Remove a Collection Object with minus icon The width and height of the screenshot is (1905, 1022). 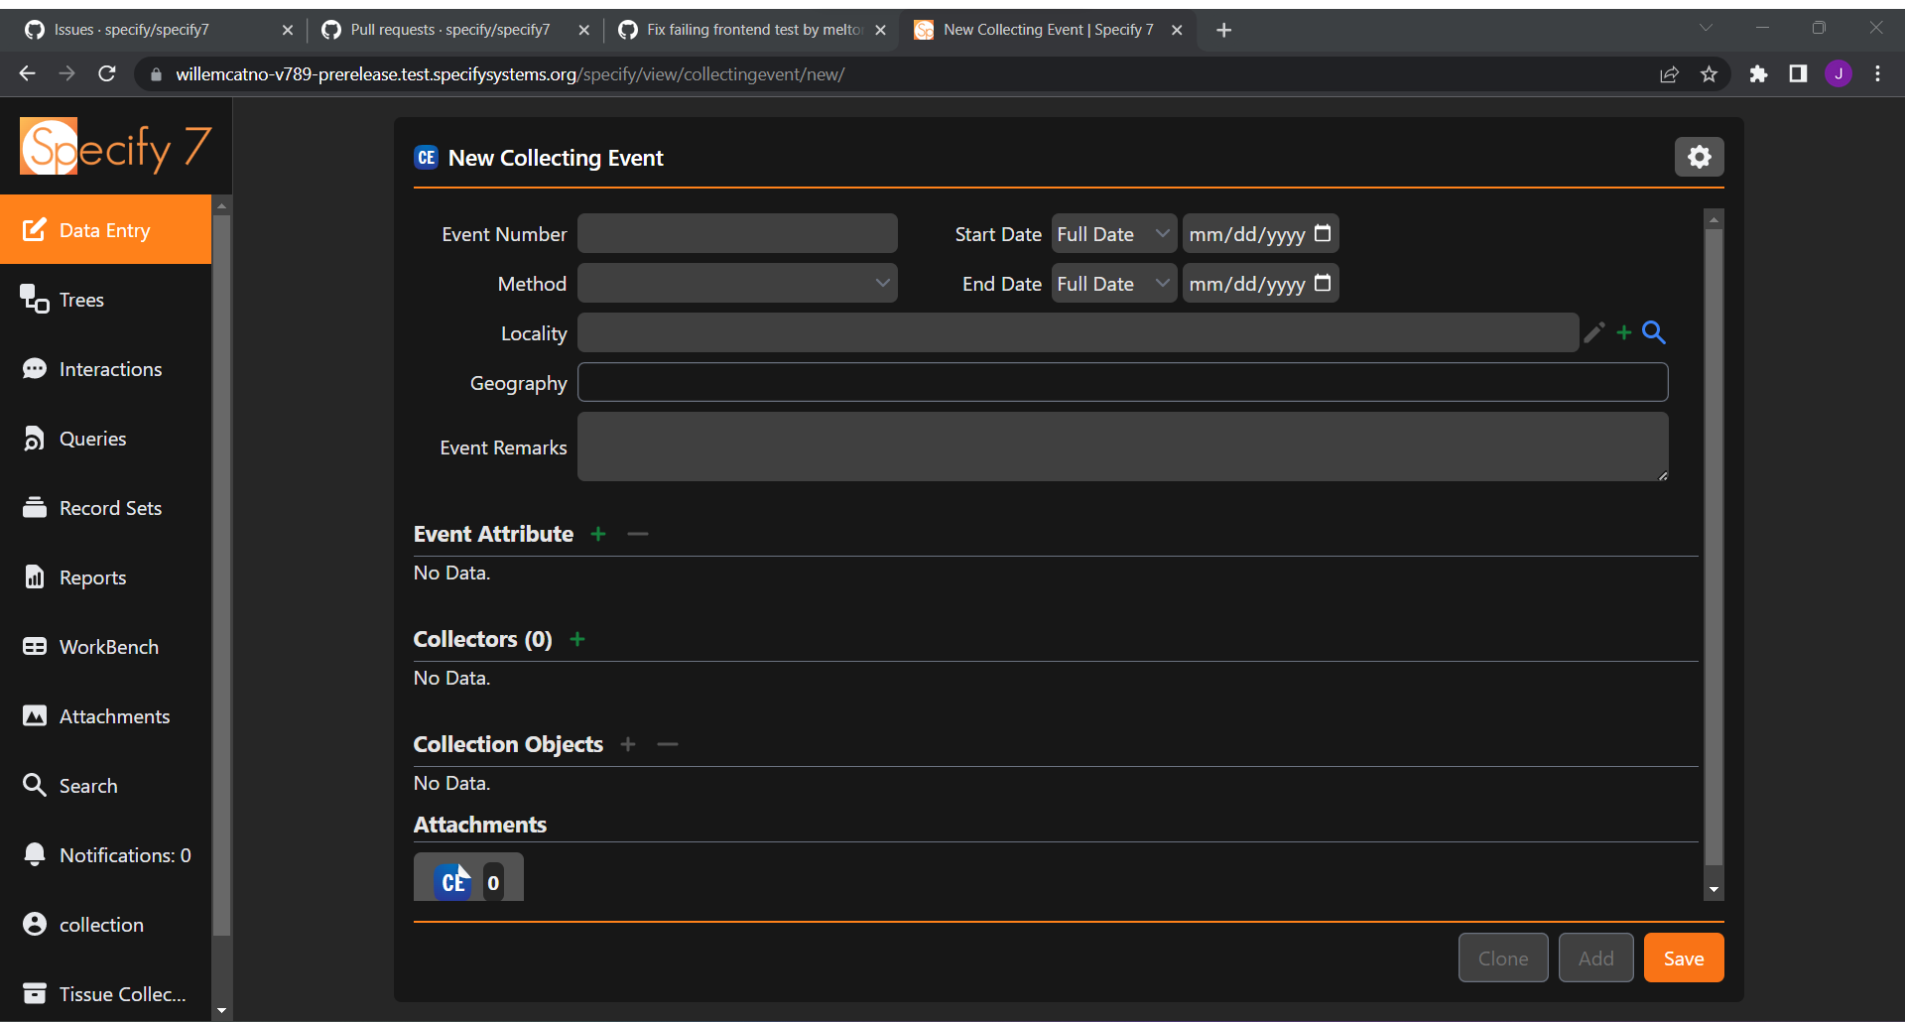tap(667, 743)
